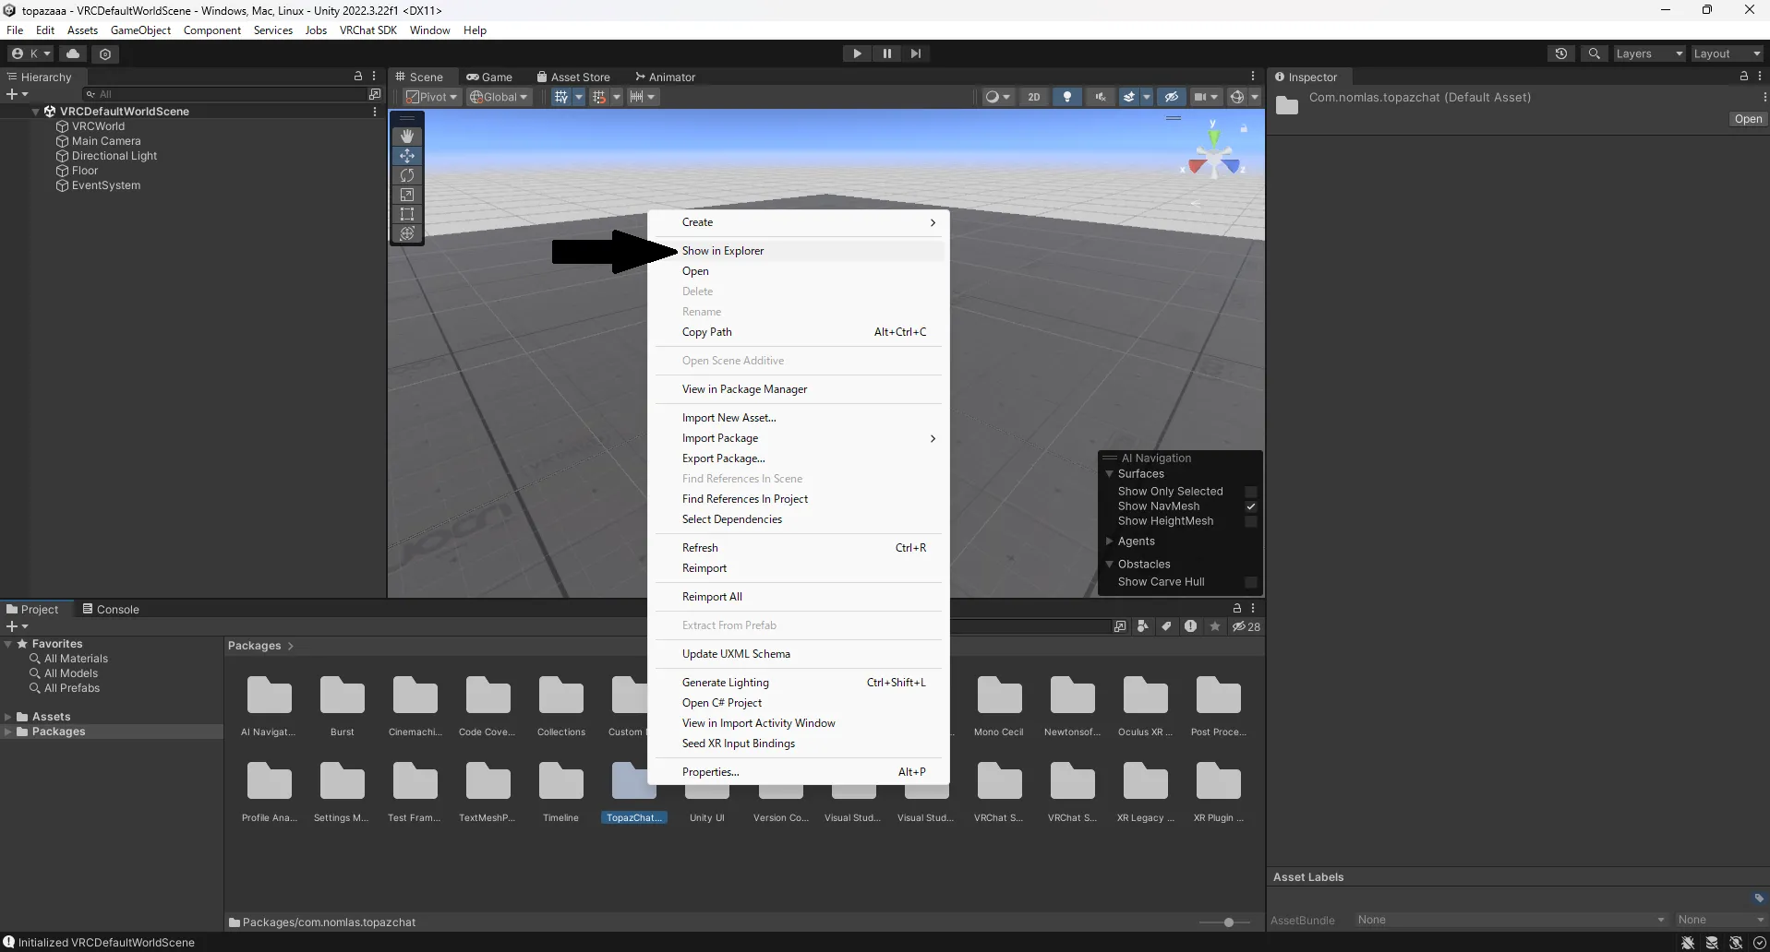Click the cache server icon in status bar
The image size is (1770, 952).
click(x=1712, y=943)
